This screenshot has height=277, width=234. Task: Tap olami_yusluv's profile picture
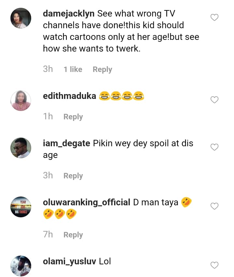pos(21,266)
